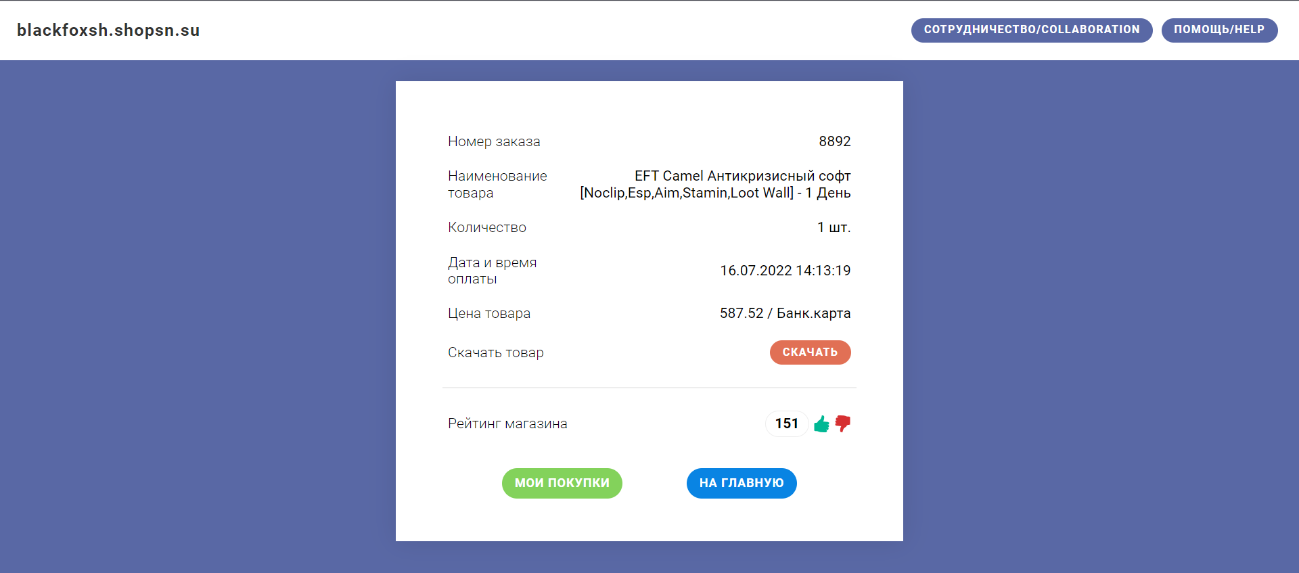
Task: Click the payment date 16.07.2022 14:13:19
Action: [x=785, y=271]
